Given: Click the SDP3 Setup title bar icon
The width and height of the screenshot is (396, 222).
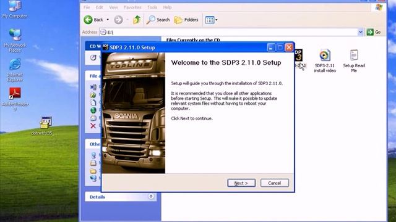Looking at the screenshot, I should 105,47.
